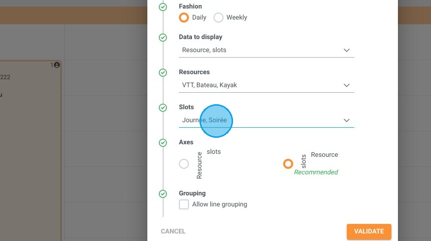
Task: Select the Daily fashion radio button
Action: (184, 18)
